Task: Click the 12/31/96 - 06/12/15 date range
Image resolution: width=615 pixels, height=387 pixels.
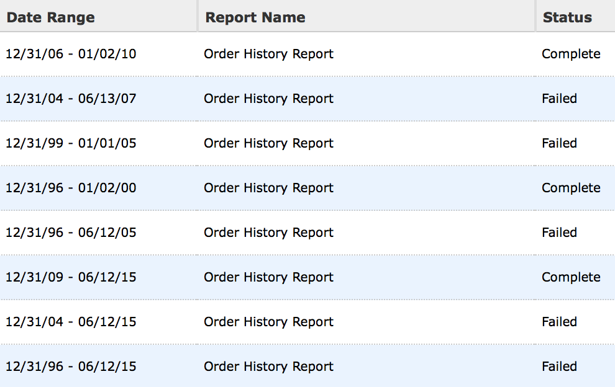Action: click(x=71, y=367)
